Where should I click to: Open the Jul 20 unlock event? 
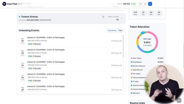(x=71, y=78)
